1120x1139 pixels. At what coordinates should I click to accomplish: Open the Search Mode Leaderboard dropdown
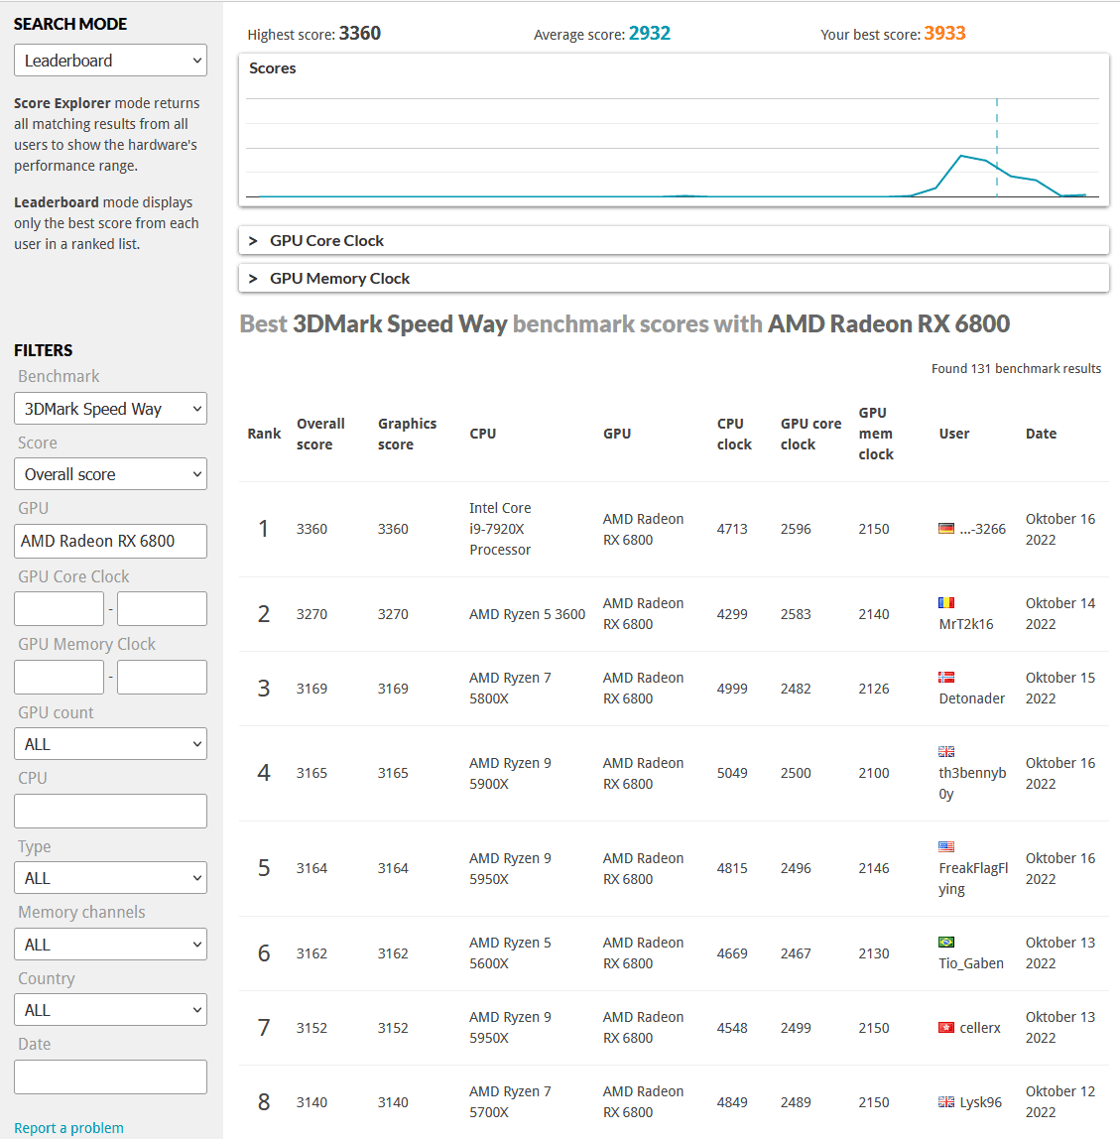click(110, 61)
